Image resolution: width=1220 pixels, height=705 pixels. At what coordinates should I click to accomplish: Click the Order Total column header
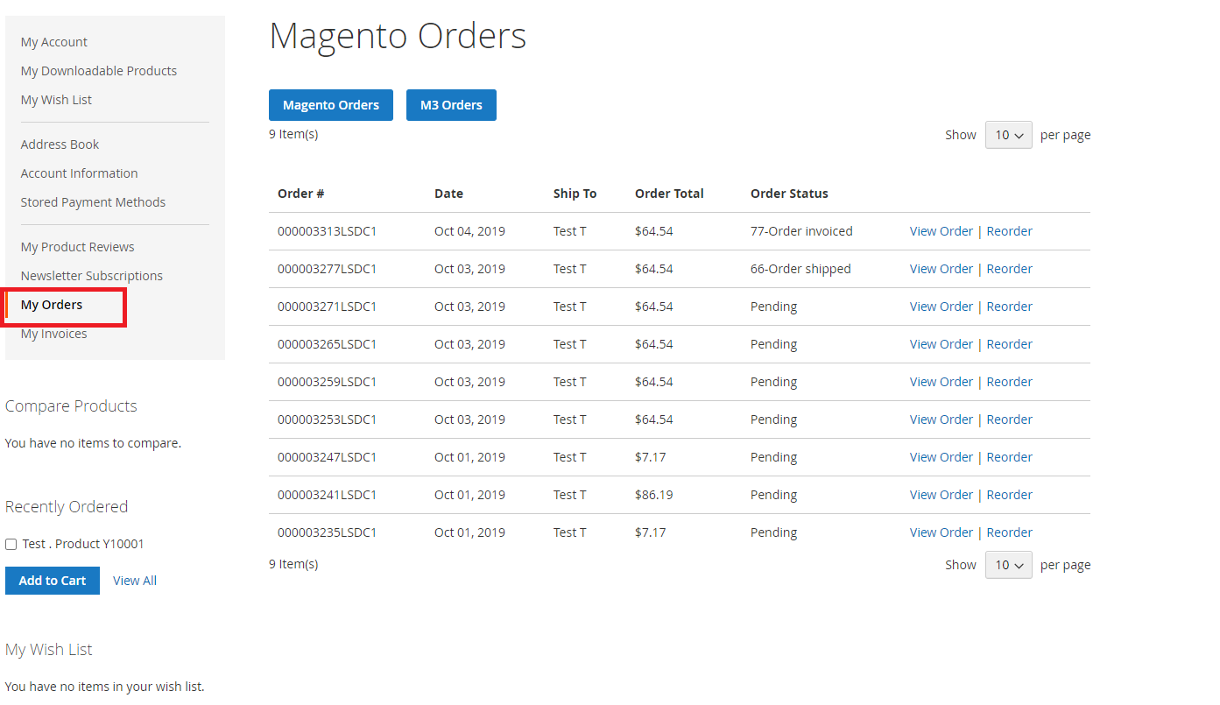tap(669, 194)
